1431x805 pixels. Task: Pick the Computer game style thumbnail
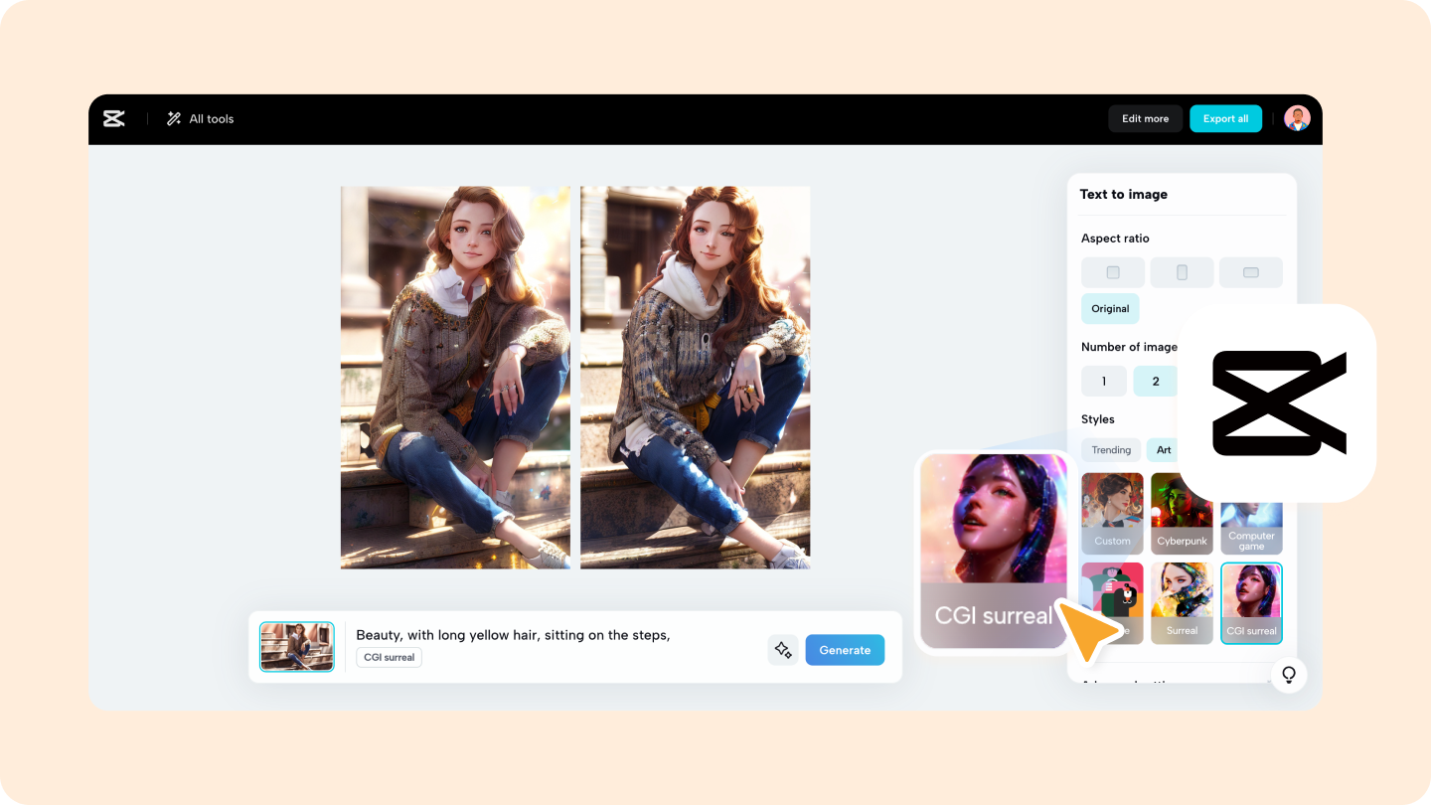coord(1251,527)
